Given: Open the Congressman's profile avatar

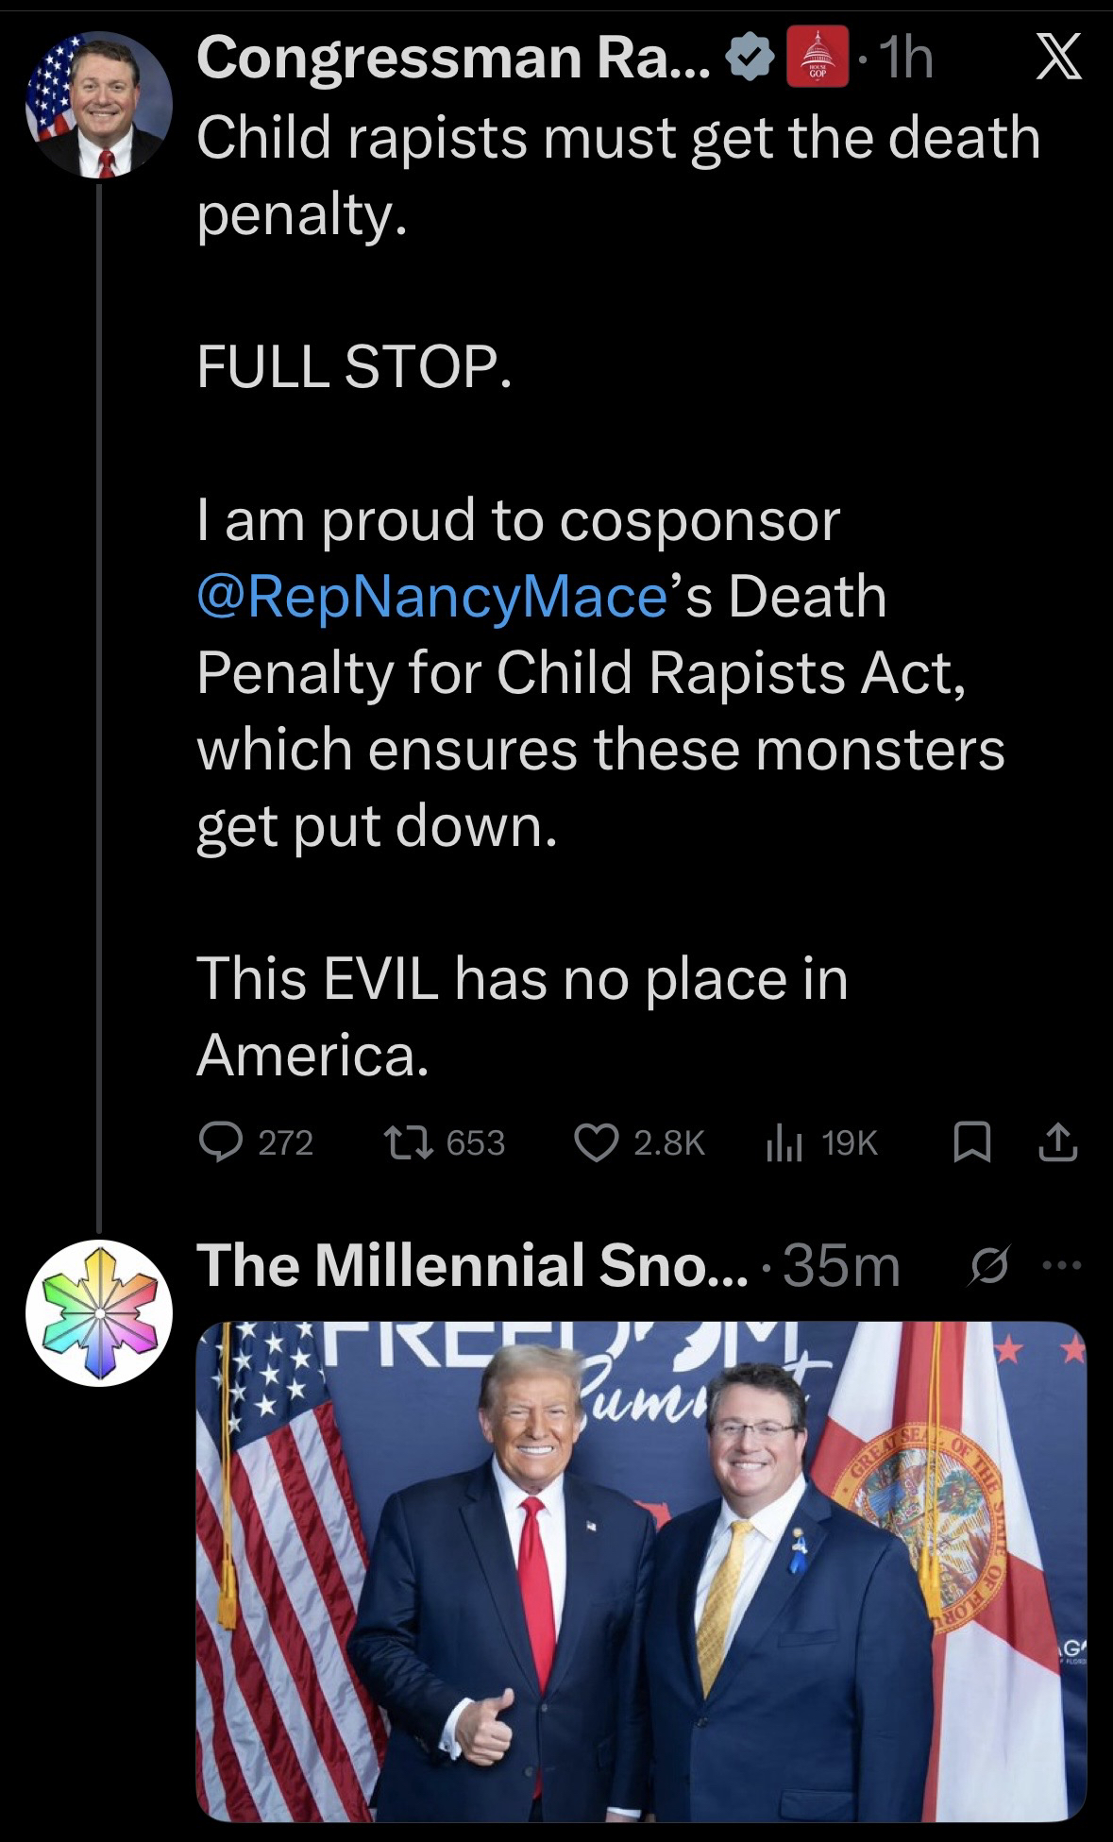Looking at the screenshot, I should (x=98, y=104).
